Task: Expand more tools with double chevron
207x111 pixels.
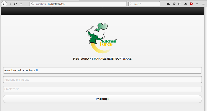Action: pyautogui.click(x=197, y=4)
